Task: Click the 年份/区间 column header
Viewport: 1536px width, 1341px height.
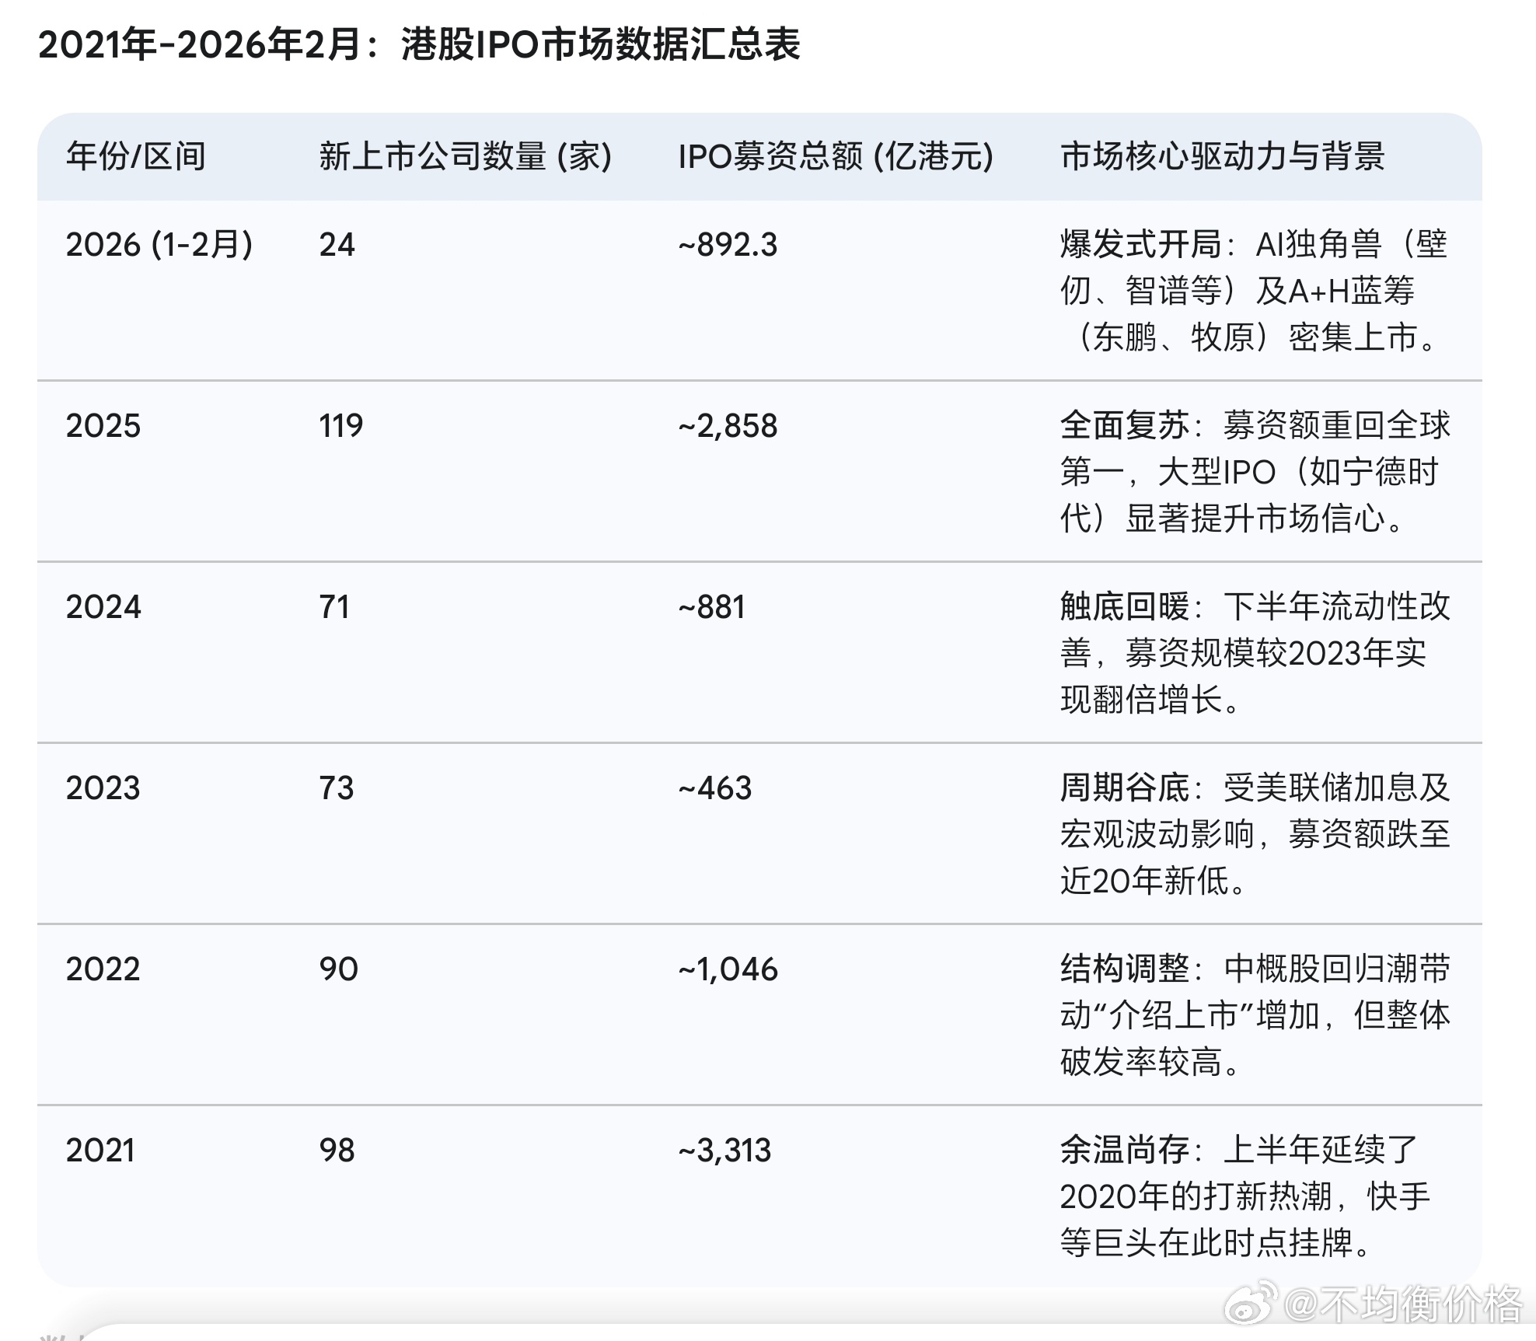Action: coord(136,156)
